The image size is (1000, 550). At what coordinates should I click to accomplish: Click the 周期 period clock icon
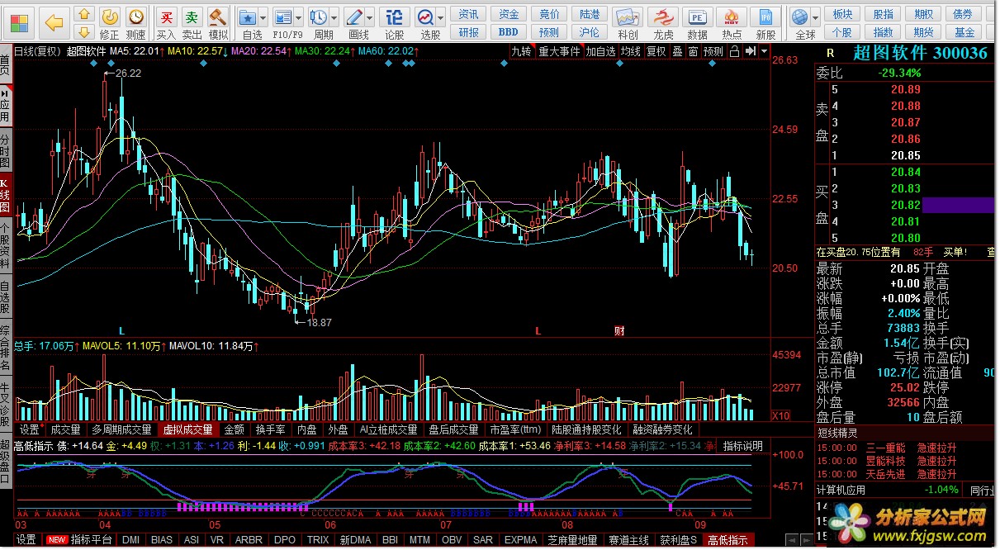(318, 17)
